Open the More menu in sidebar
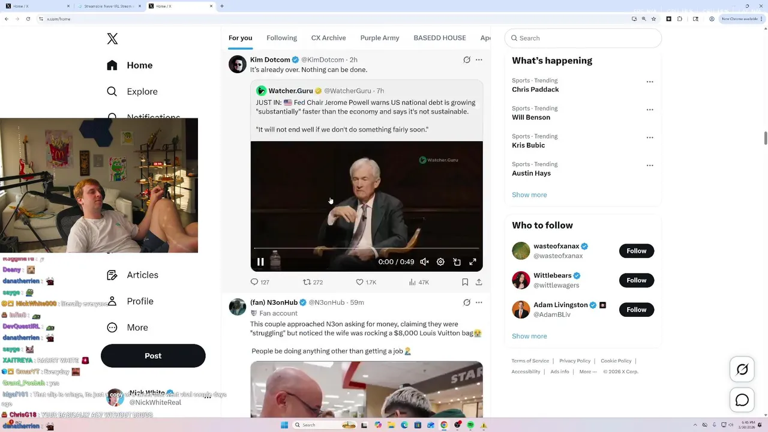 pos(127,328)
